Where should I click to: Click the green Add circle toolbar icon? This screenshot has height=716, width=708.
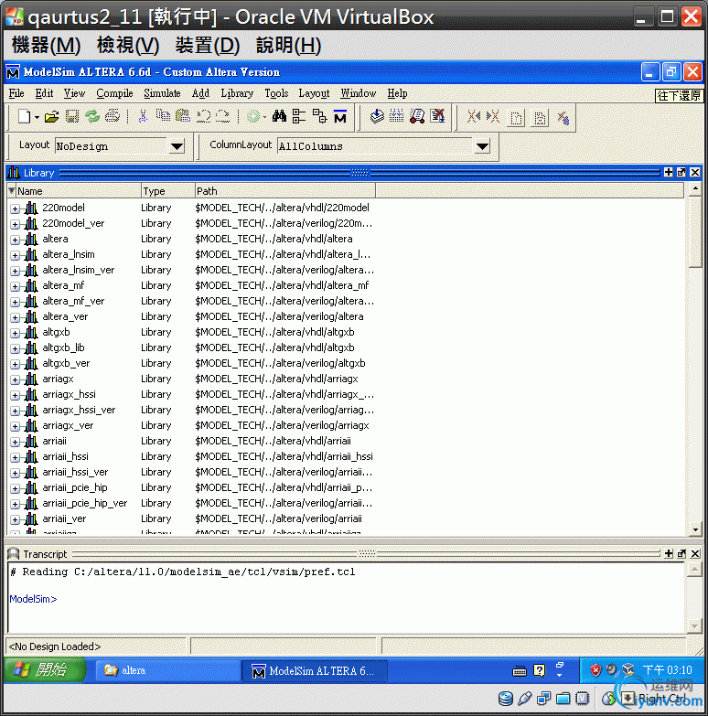pos(253,117)
